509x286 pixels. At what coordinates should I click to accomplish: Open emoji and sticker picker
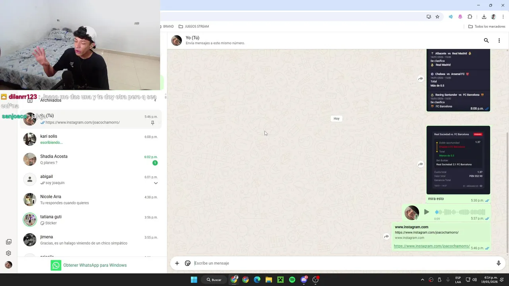coord(188,263)
